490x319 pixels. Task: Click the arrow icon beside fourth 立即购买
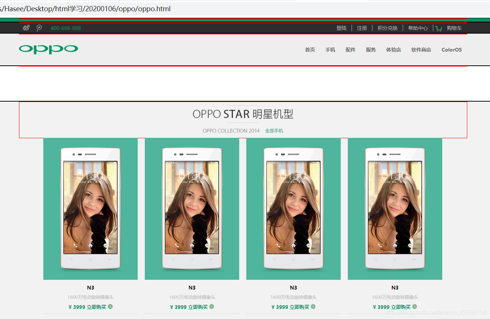pyautogui.click(x=415, y=307)
